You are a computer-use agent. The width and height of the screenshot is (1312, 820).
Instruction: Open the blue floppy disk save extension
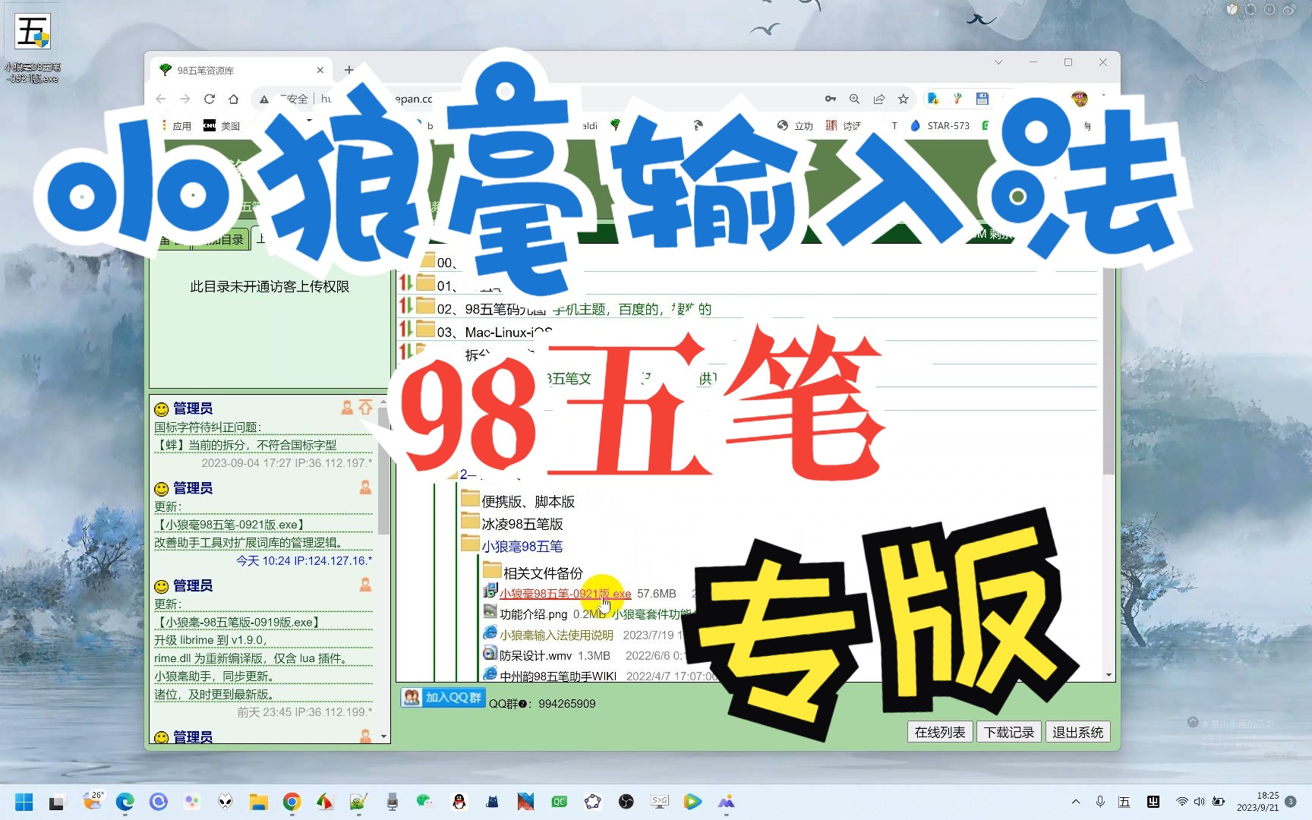click(982, 99)
